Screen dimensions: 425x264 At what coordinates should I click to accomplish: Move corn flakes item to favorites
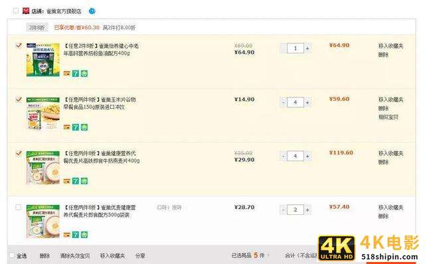click(391, 99)
